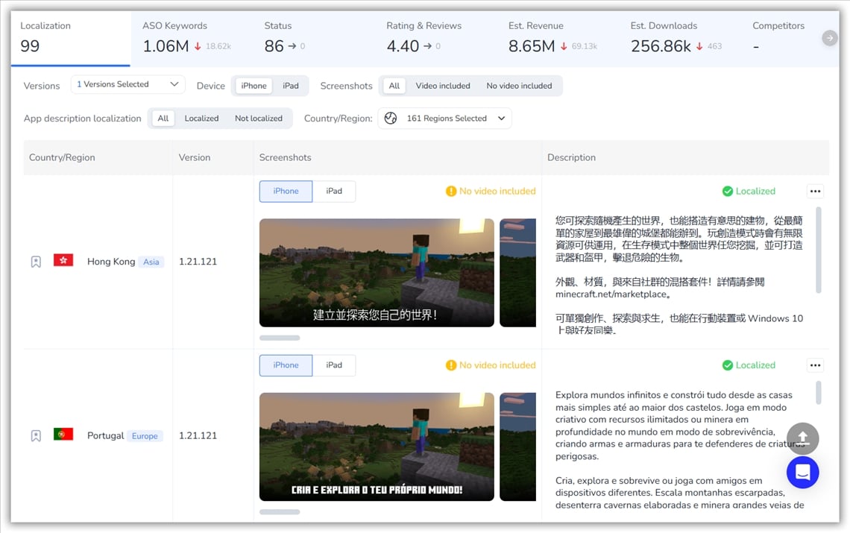Switch to the ASO Keywords tab

tap(186, 37)
